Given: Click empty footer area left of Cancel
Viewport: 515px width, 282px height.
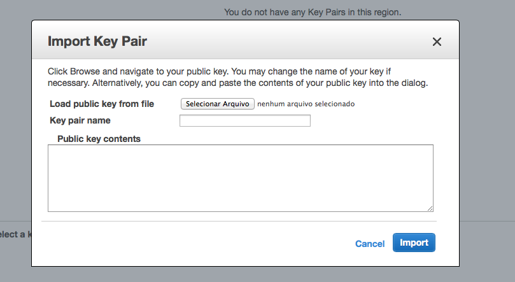Looking at the screenshot, I should click(191, 243).
